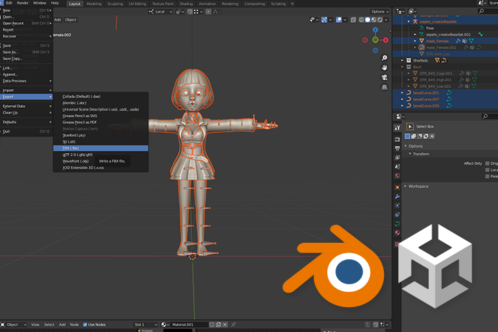Open the World properties tab
Image resolution: width=498 pixels, height=332 pixels.
coord(397,176)
